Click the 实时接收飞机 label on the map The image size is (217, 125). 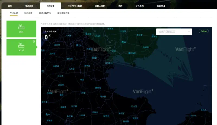tap(50, 32)
